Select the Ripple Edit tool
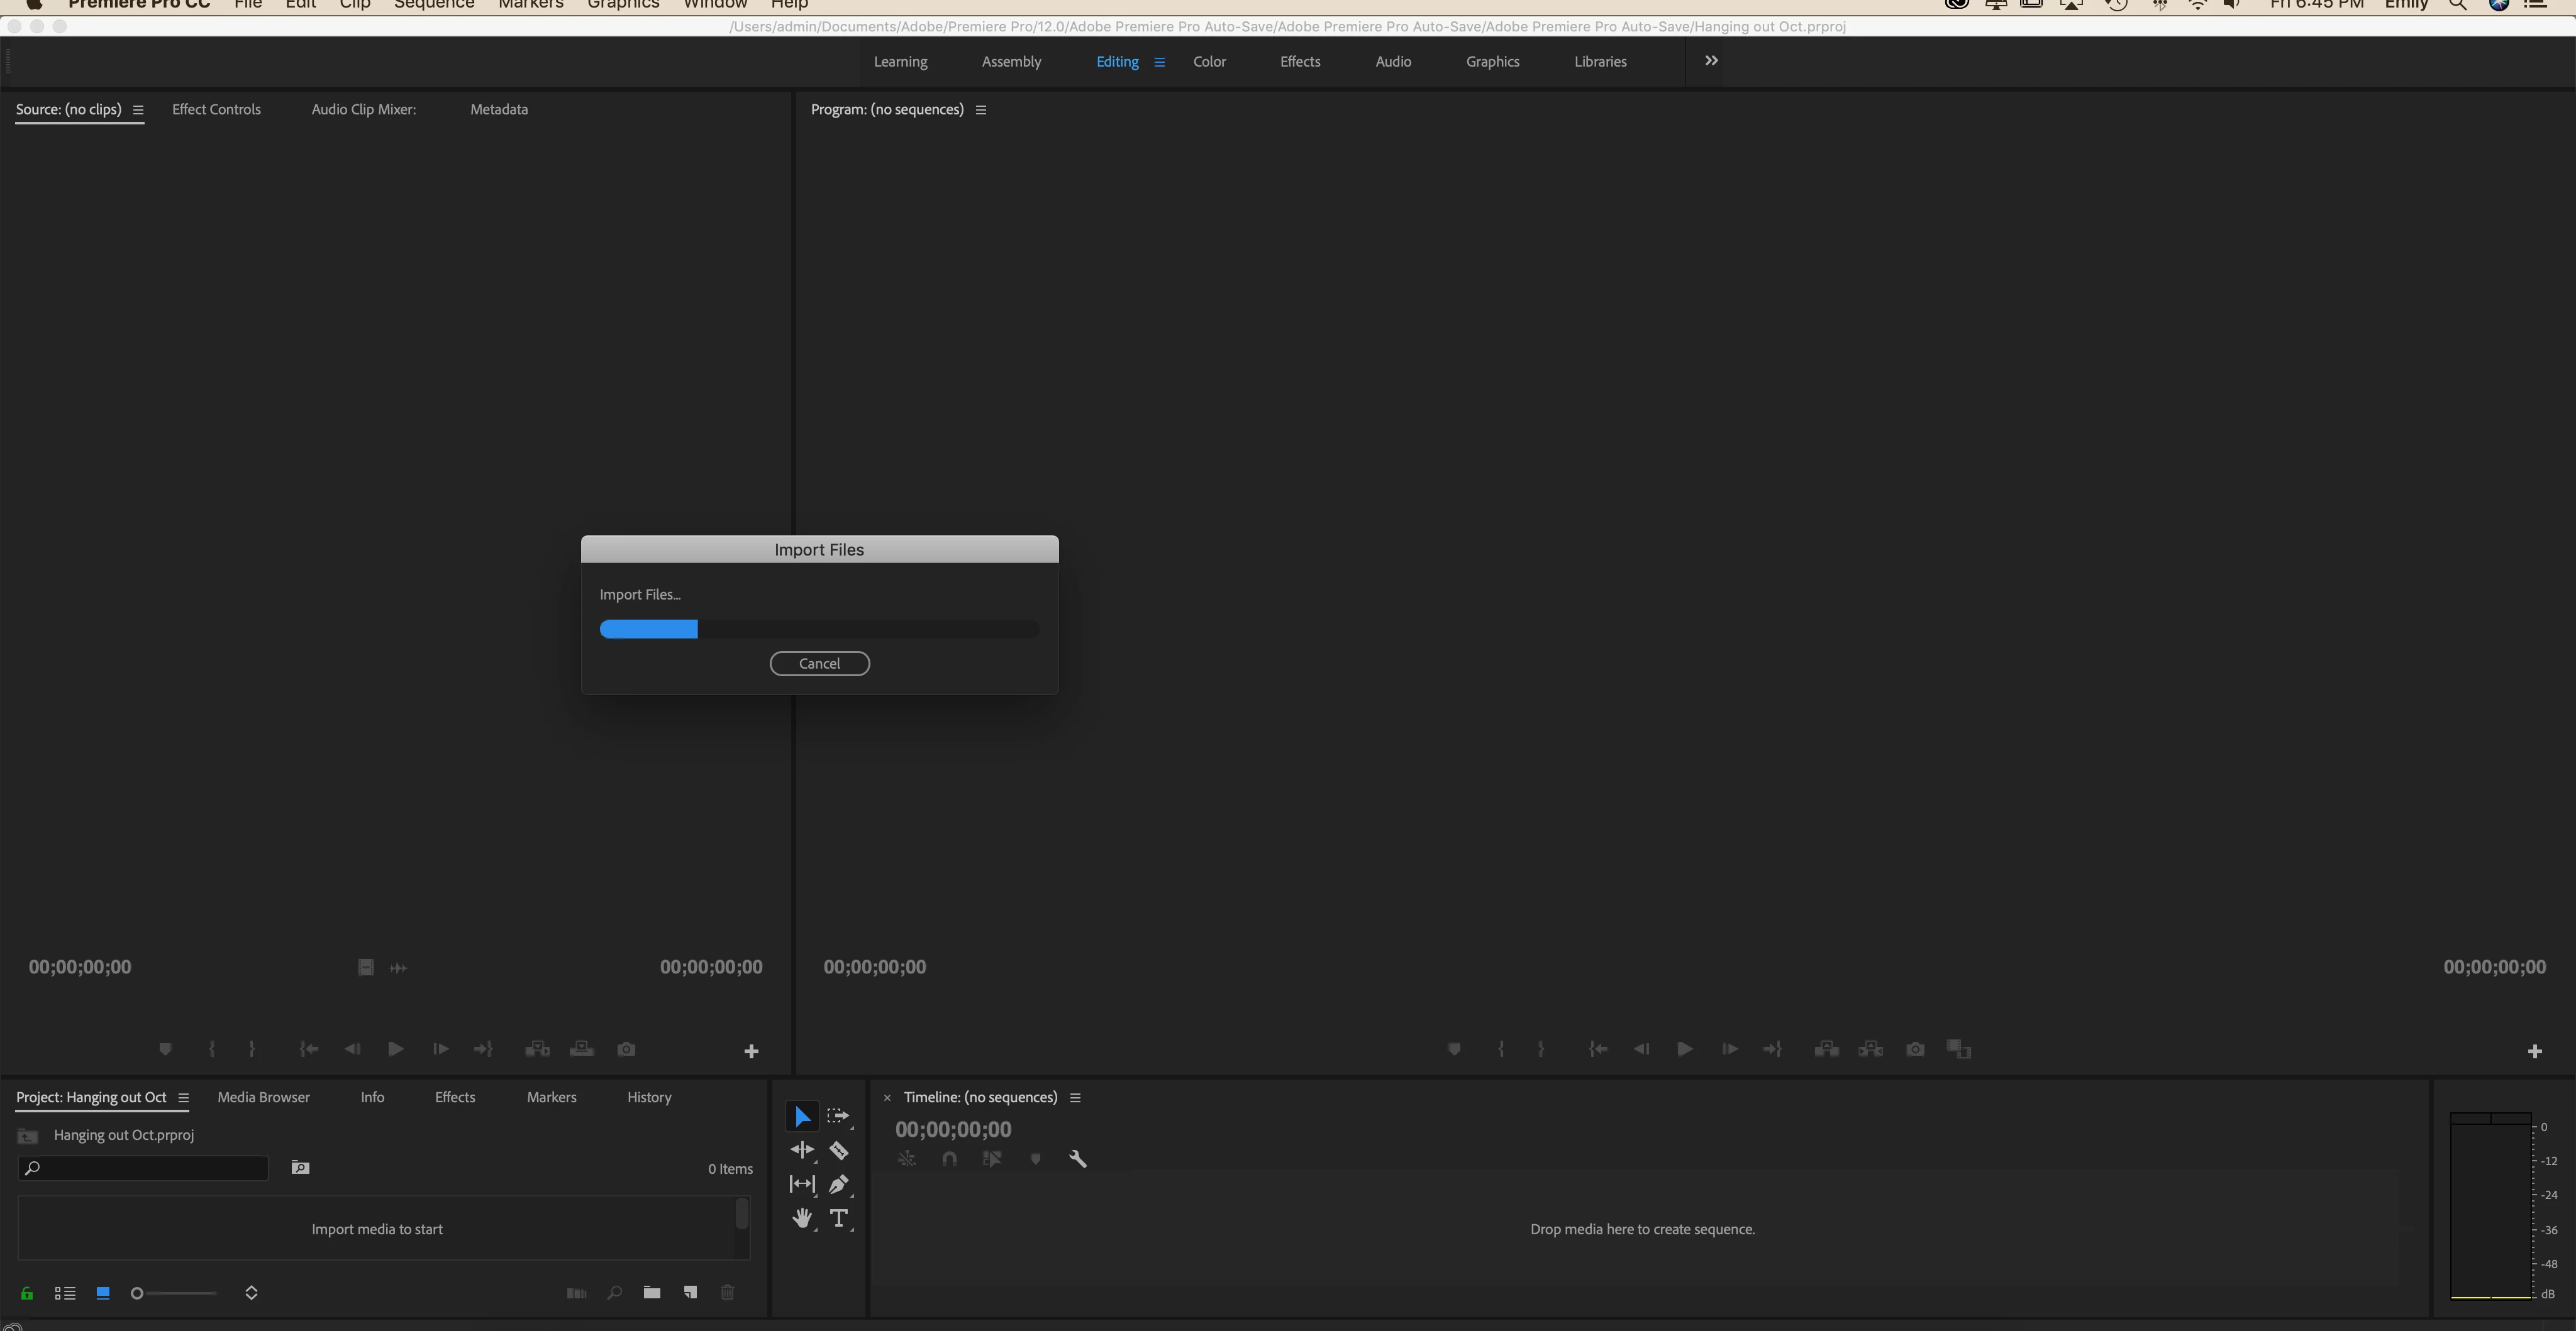Viewport: 2576px width, 1331px height. (x=802, y=1150)
